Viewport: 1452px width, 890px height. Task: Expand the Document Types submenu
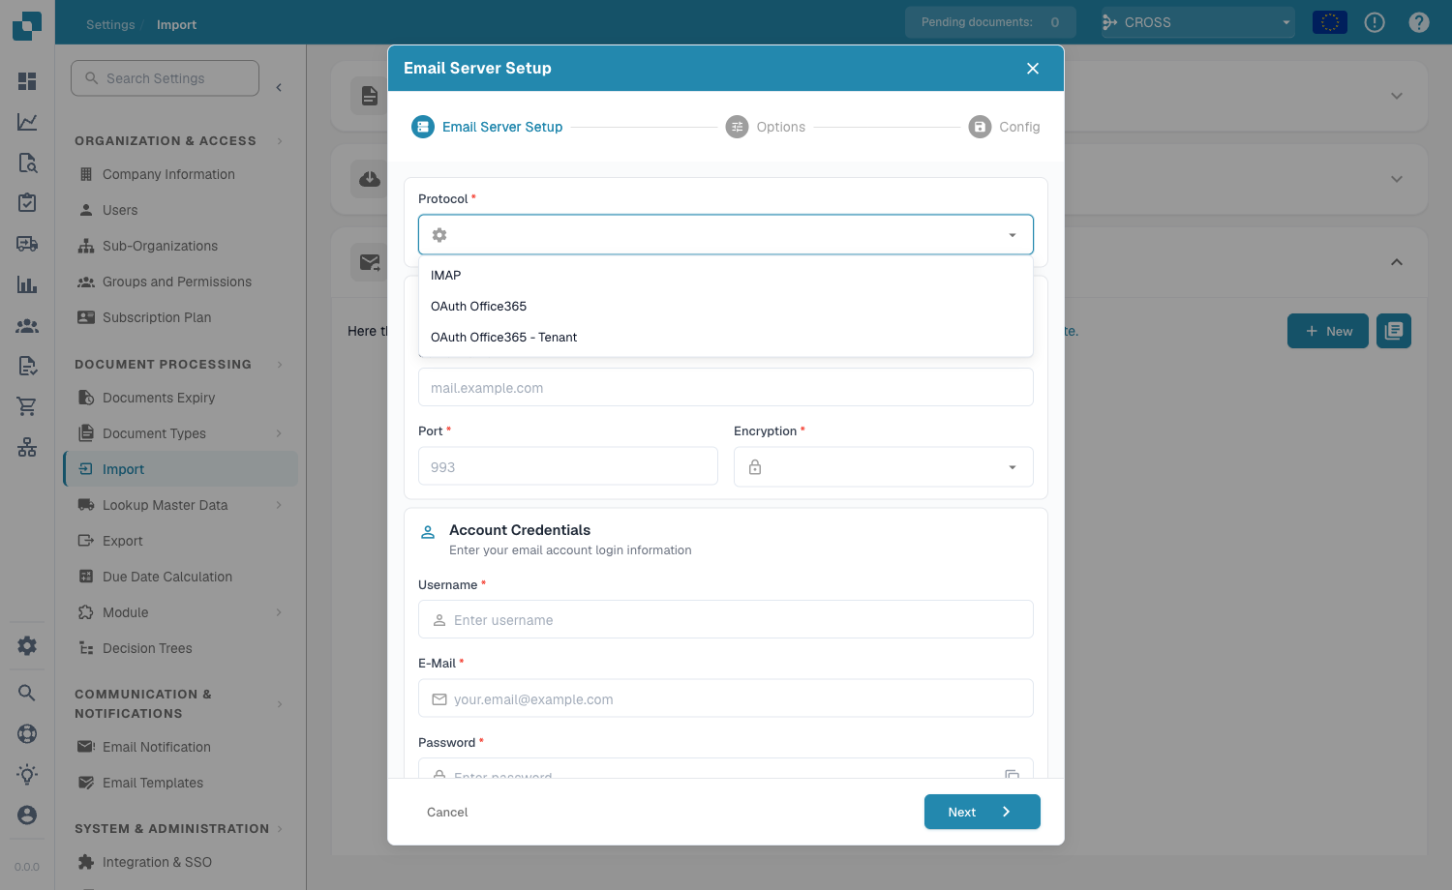pyautogui.click(x=279, y=433)
